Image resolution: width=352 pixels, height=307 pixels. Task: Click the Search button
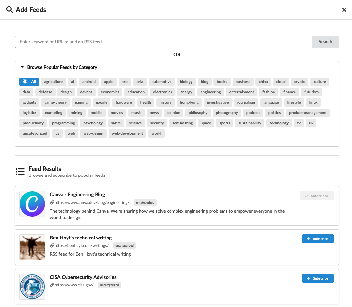pos(325,41)
